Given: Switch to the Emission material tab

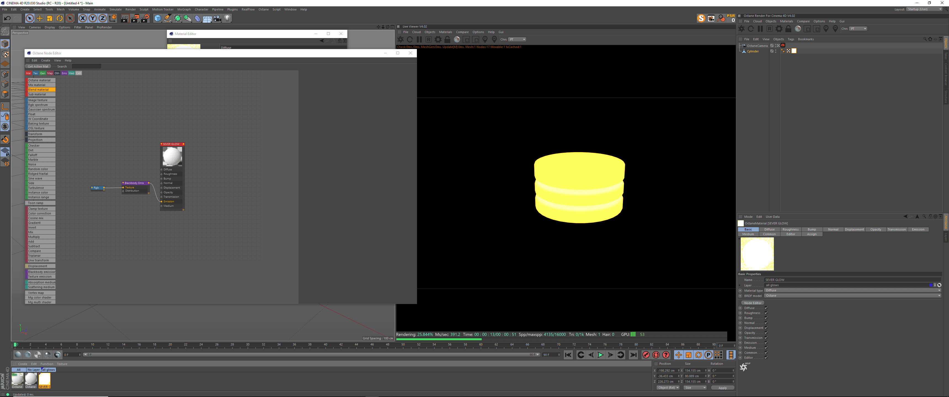Looking at the screenshot, I should point(918,229).
